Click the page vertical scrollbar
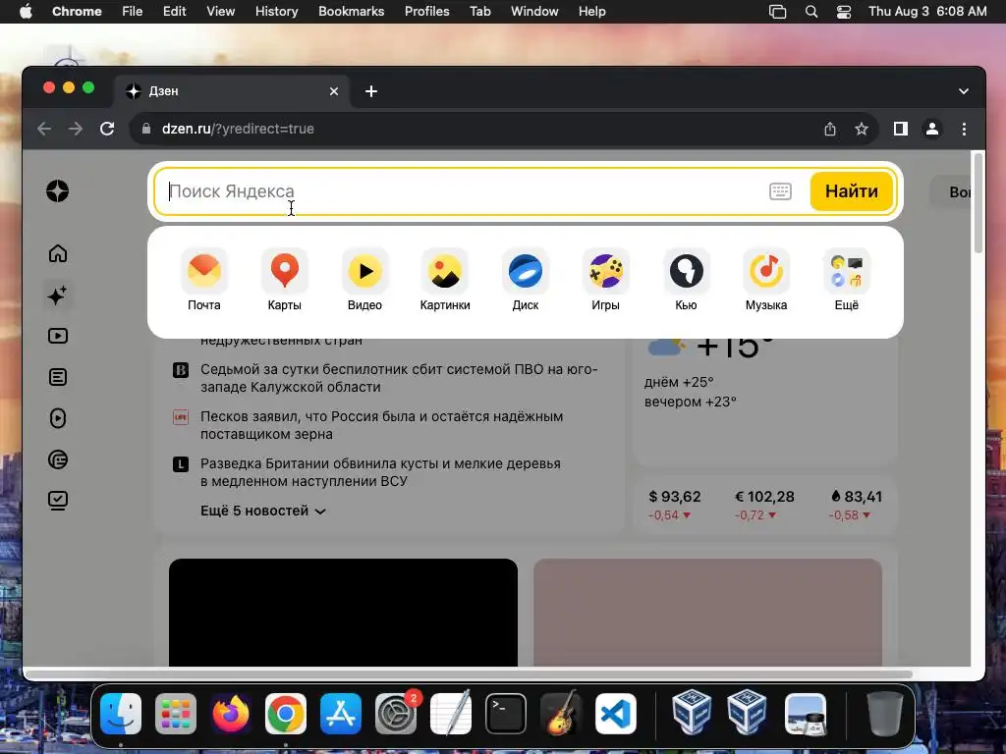Screen dimensions: 1006x754 point(978,204)
